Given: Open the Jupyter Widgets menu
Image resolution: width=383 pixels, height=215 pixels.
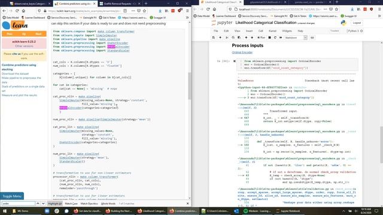Looking at the screenshot, I should (287, 31).
